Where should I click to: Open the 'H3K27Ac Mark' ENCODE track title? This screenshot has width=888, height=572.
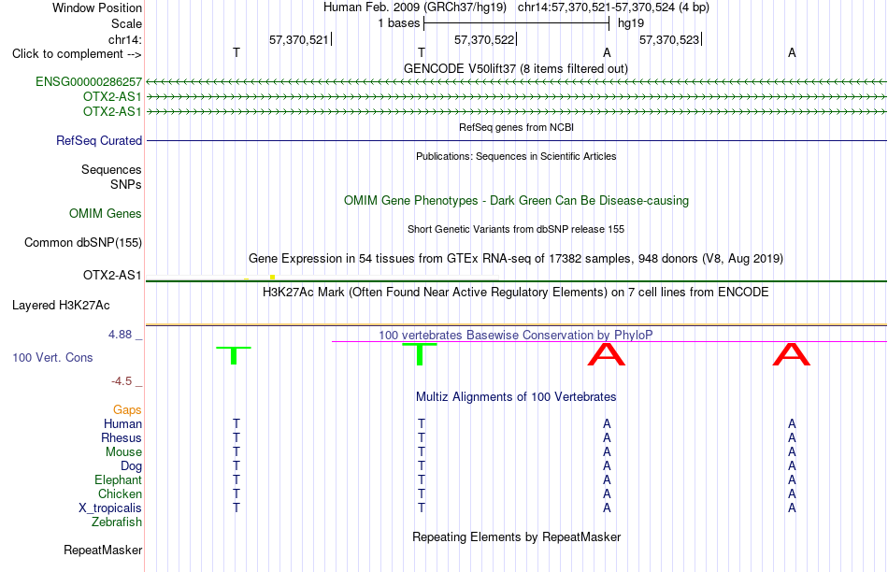(x=516, y=293)
